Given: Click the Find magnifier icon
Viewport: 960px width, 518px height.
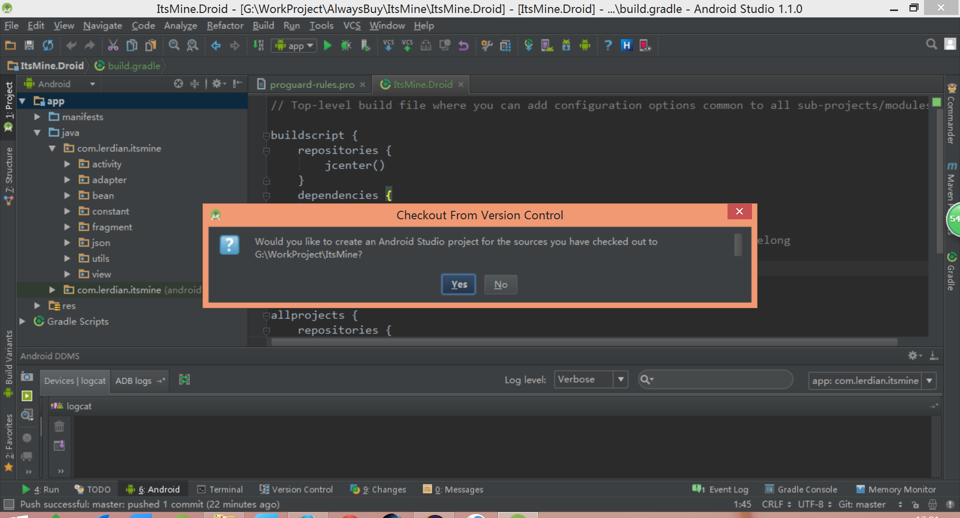Looking at the screenshot, I should (173, 45).
